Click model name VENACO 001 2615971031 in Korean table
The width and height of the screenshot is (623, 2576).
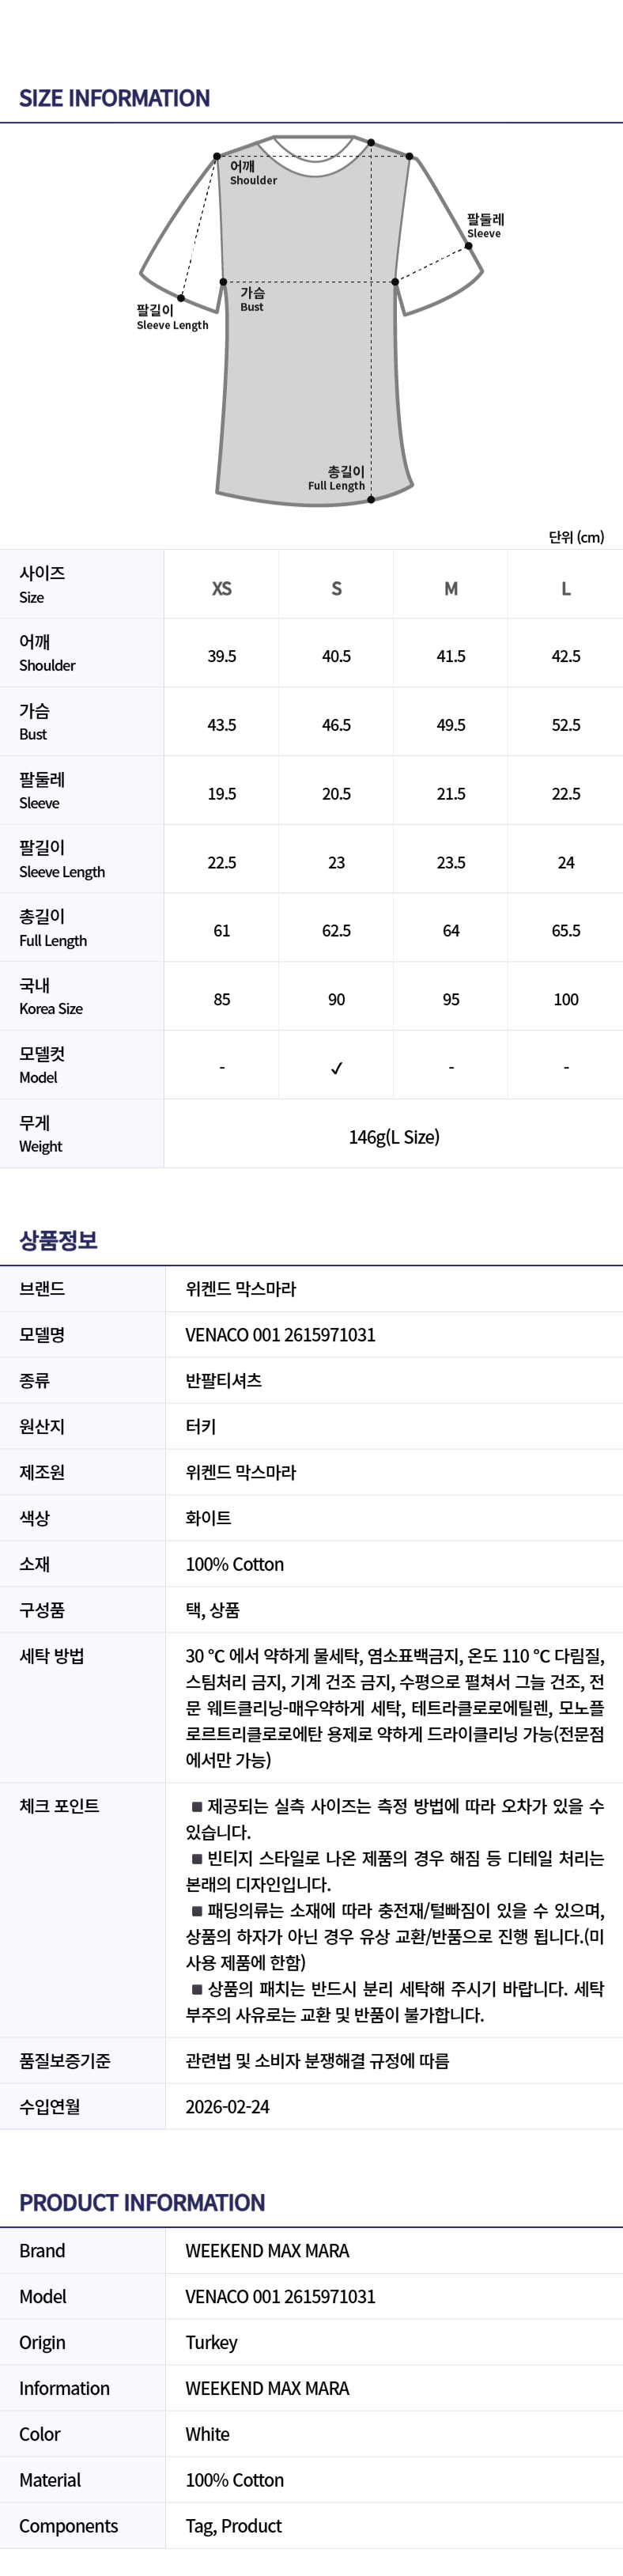280,1335
